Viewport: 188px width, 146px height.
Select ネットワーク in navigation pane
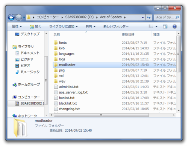point(25,115)
